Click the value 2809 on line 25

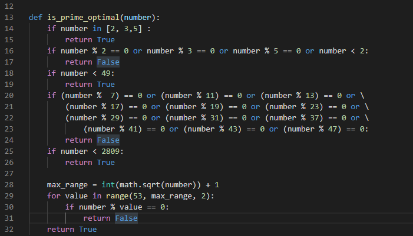[110, 151]
